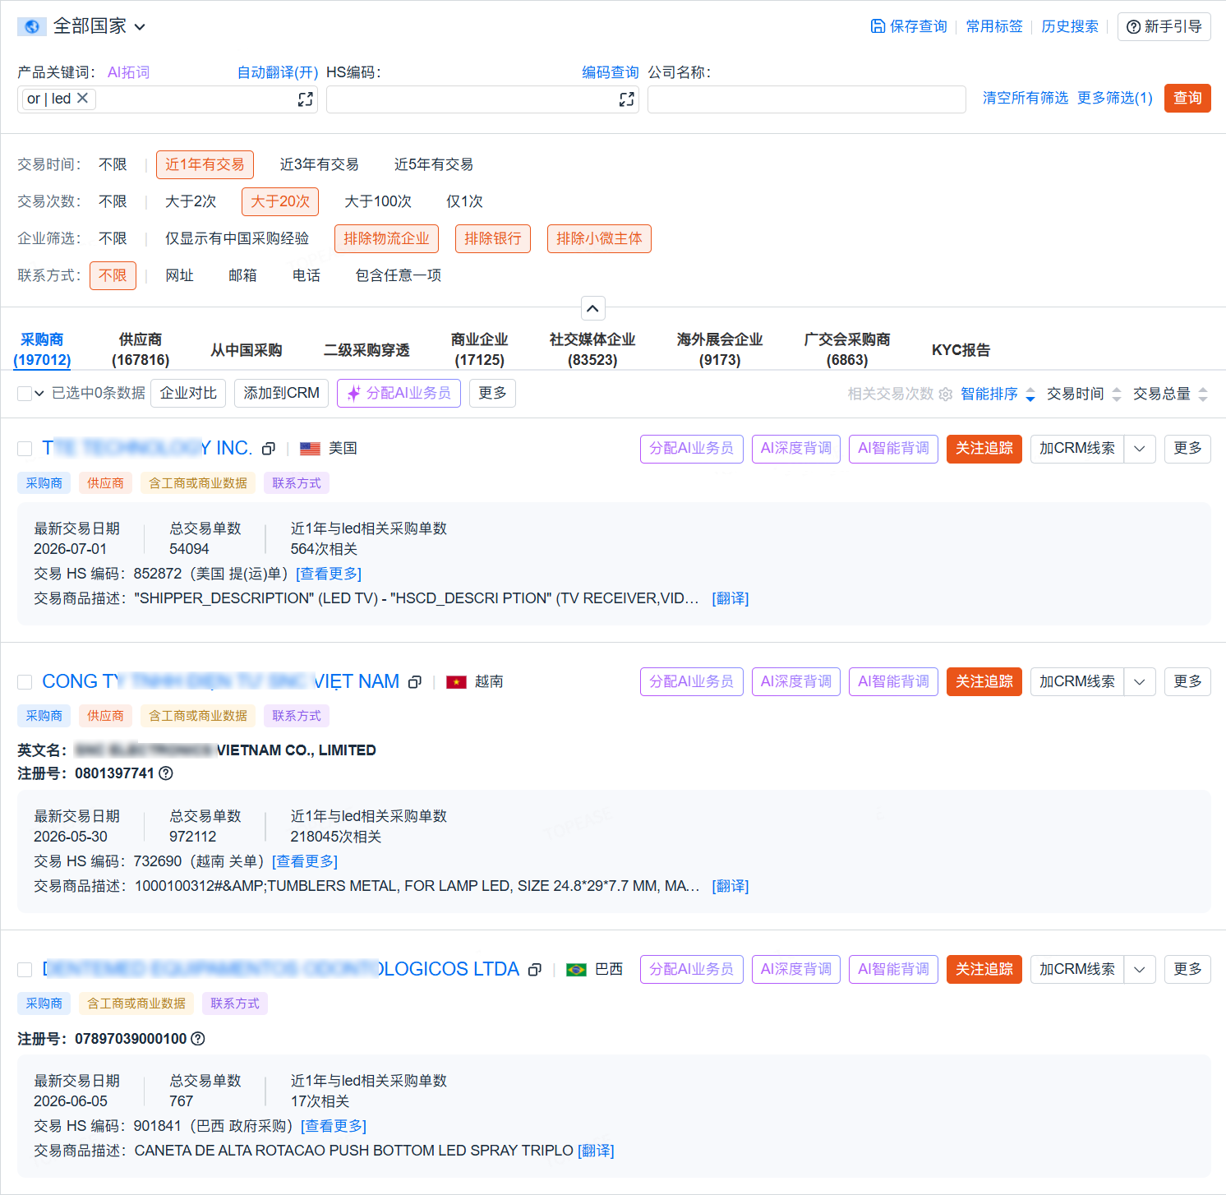This screenshot has width=1226, height=1195.
Task: Click the 新手引导 help button
Action: click(x=1164, y=26)
